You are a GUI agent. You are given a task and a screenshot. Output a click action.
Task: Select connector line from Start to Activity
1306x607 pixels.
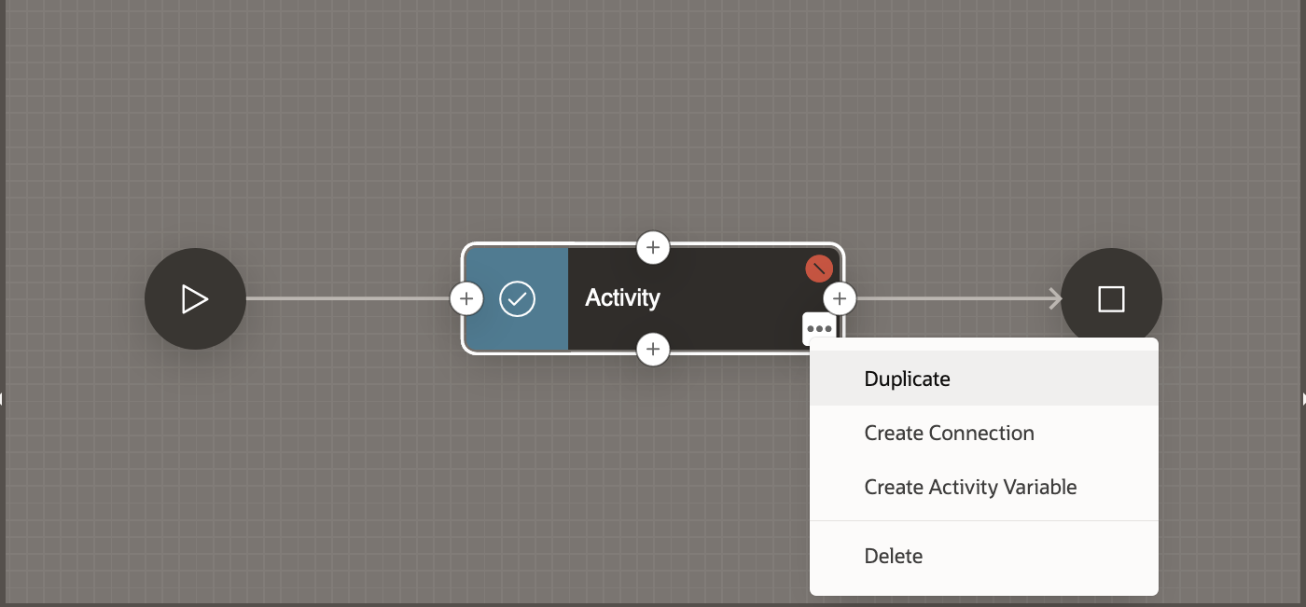click(345, 299)
